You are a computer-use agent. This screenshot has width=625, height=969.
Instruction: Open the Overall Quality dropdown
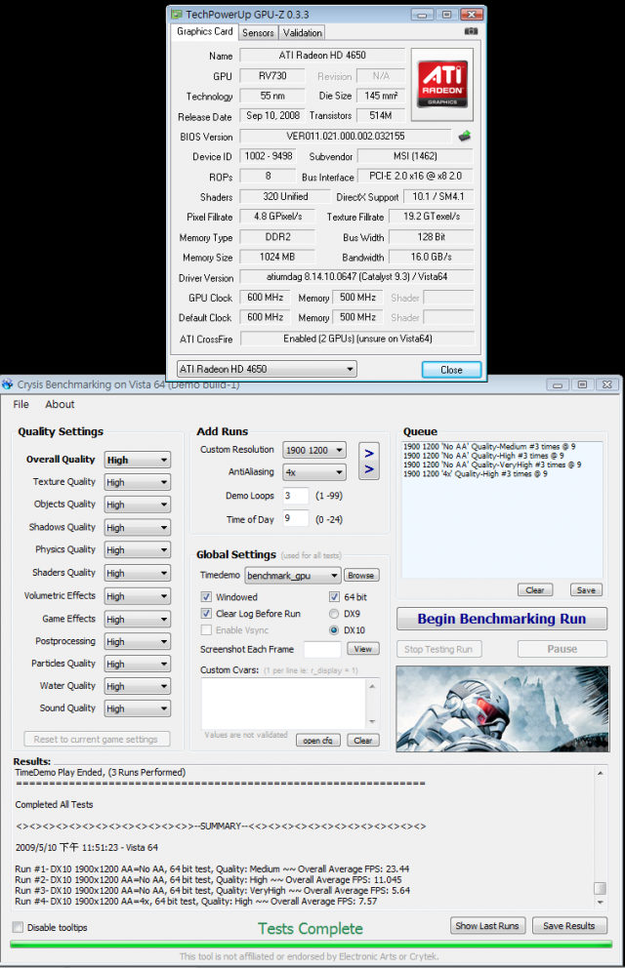[138, 460]
